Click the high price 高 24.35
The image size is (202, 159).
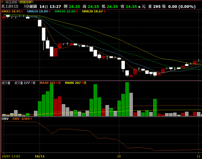(91, 6)
